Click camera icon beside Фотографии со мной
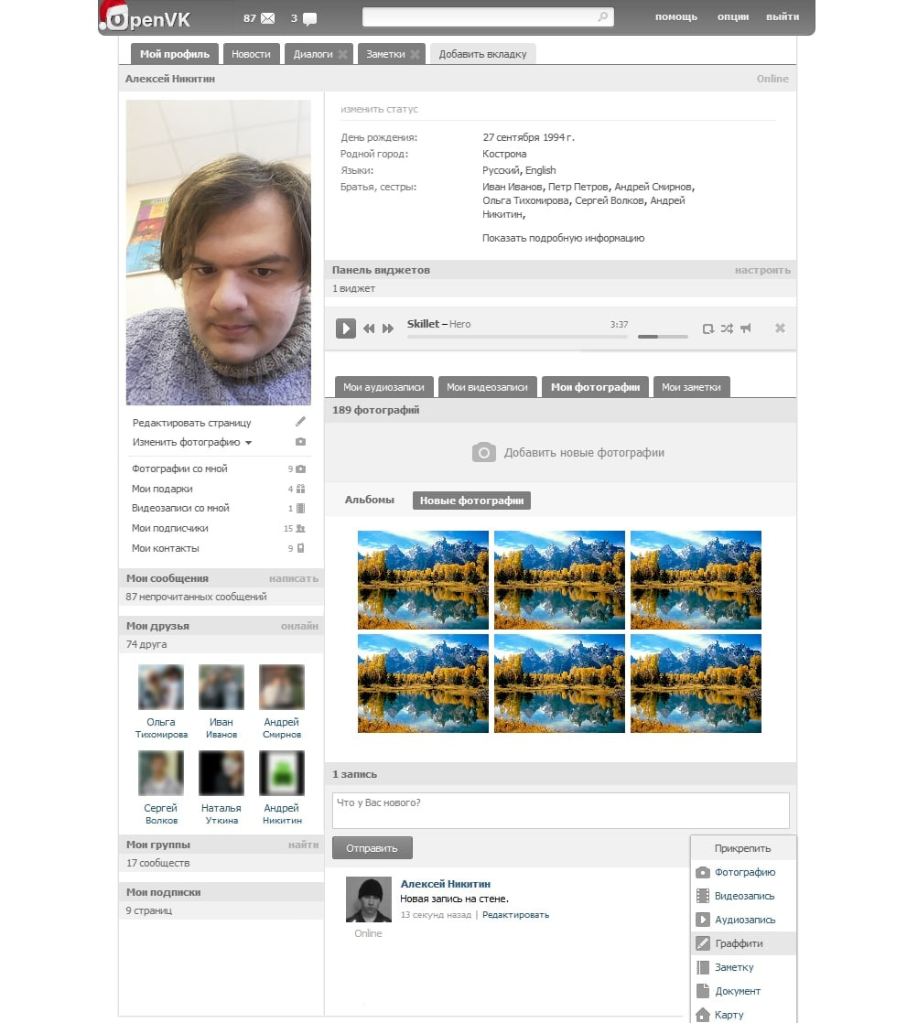This screenshot has width=907, height=1023. (x=301, y=469)
